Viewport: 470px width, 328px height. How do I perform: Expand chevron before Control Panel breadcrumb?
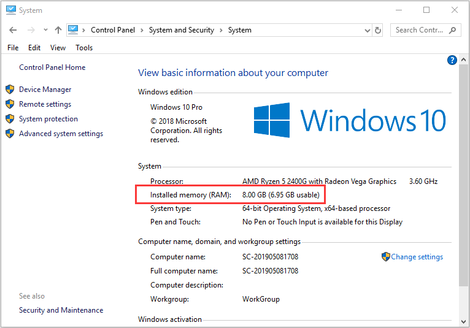83,30
